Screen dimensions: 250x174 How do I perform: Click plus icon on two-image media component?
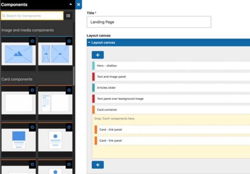pyautogui.click(x=69, y=41)
